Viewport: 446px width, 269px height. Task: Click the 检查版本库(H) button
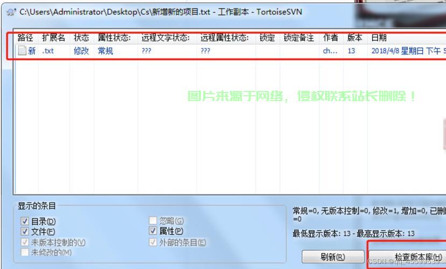click(x=407, y=257)
